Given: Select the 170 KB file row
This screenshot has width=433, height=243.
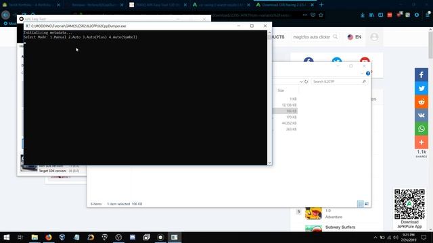Looking at the screenshot, I should (x=285, y=117).
